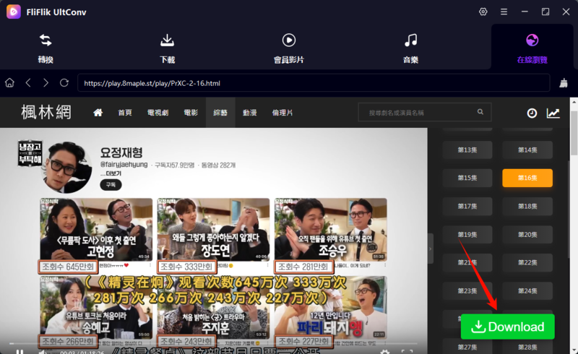Navigate forward with the right arrow
This screenshot has width=578, height=354.
[46, 83]
